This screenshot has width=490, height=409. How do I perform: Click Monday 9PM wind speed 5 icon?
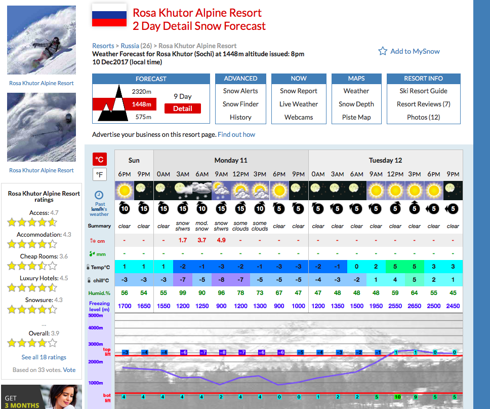tap(298, 208)
